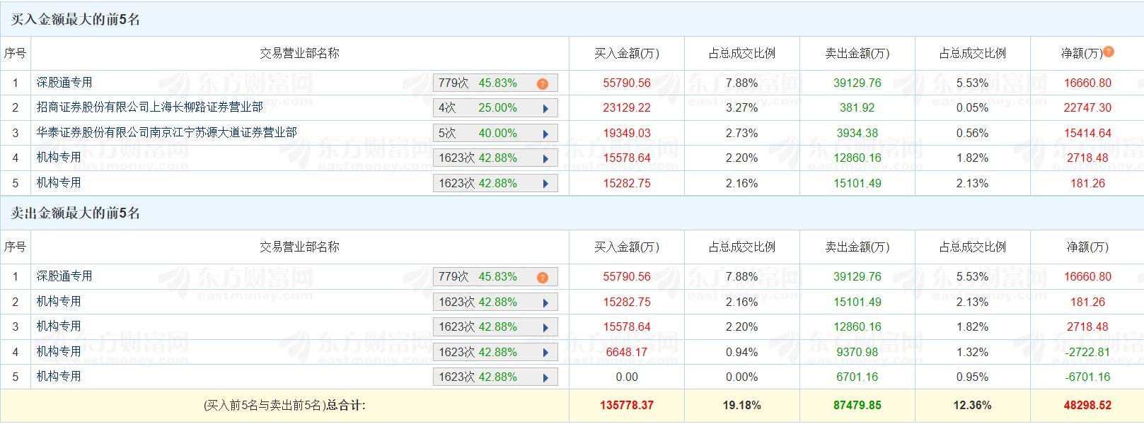Screen dimensions: 1144x424
Task: Select the 0.95% ratio cell
Action: 973,377
